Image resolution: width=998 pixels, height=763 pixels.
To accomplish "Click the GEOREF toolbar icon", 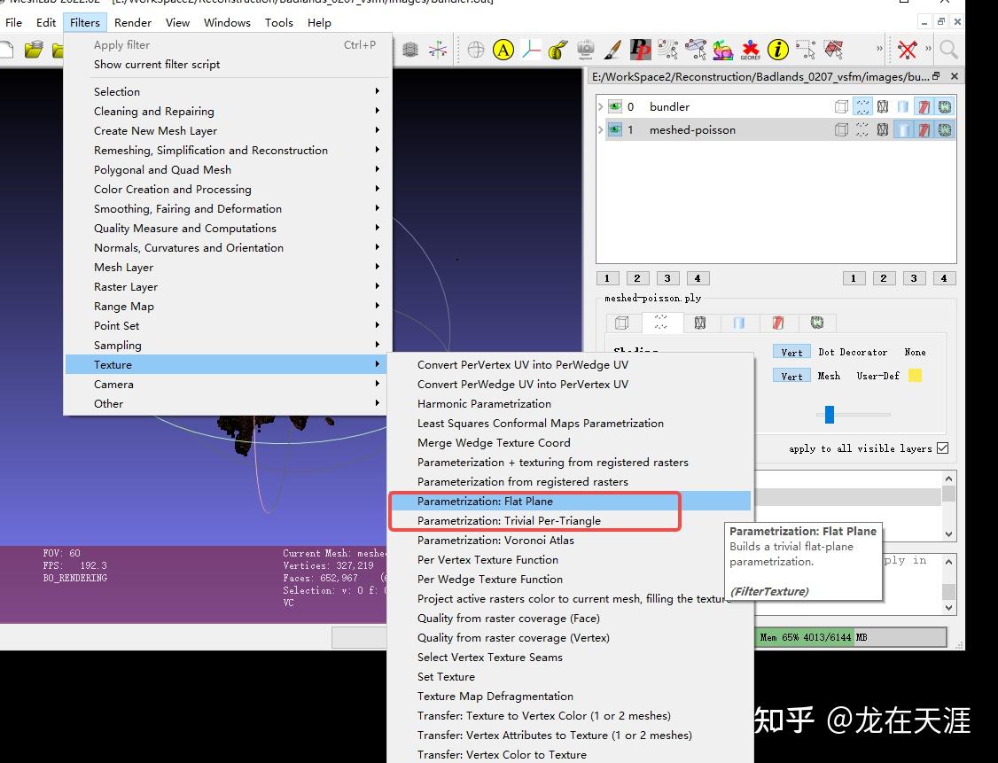I will tap(751, 51).
